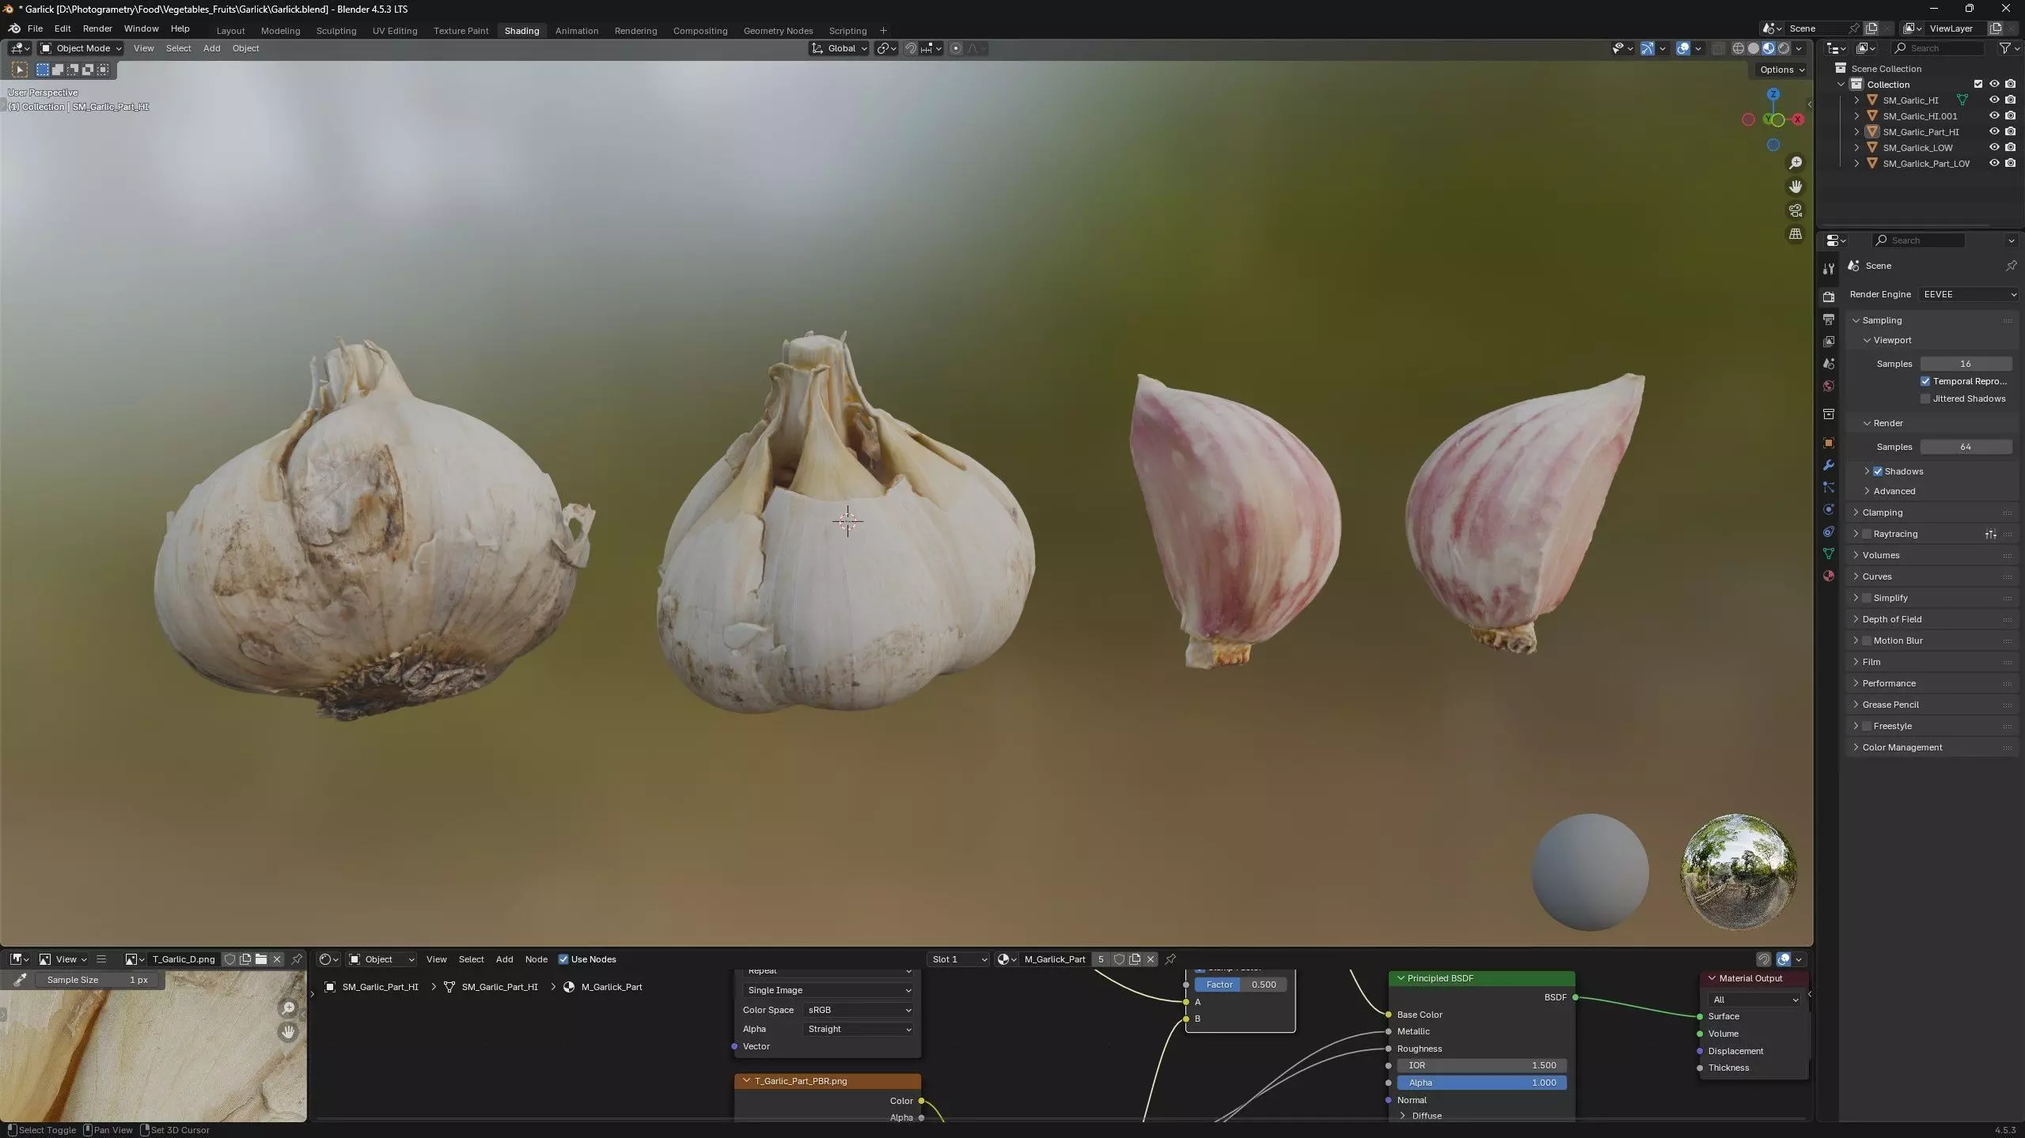Collapse the Sampling panel

(x=1932, y=320)
